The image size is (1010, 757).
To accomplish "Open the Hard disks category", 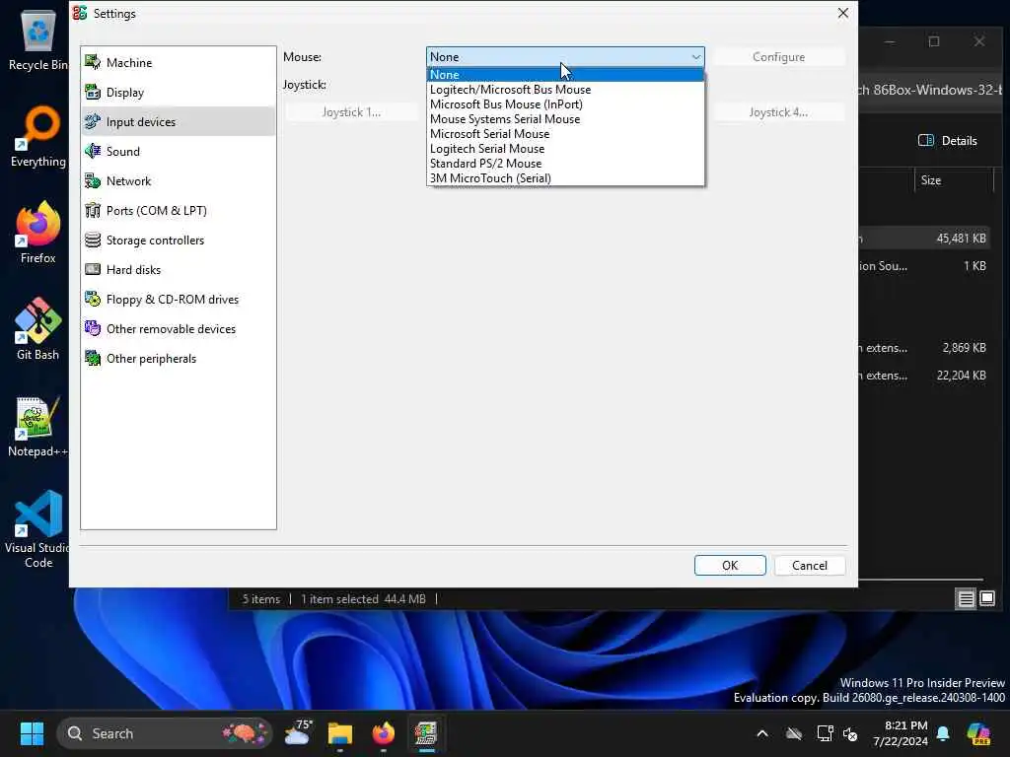I will coord(179,270).
